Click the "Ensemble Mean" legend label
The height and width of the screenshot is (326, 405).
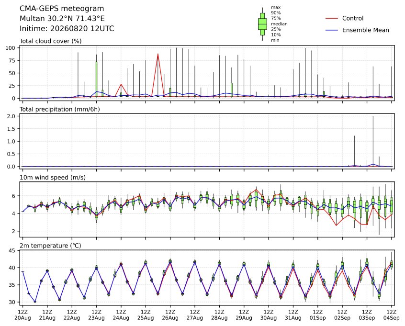click(365, 30)
